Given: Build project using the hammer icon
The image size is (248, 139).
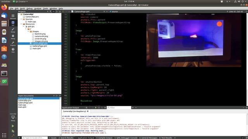Looking at the screenshot, I should [x=13, y=136].
